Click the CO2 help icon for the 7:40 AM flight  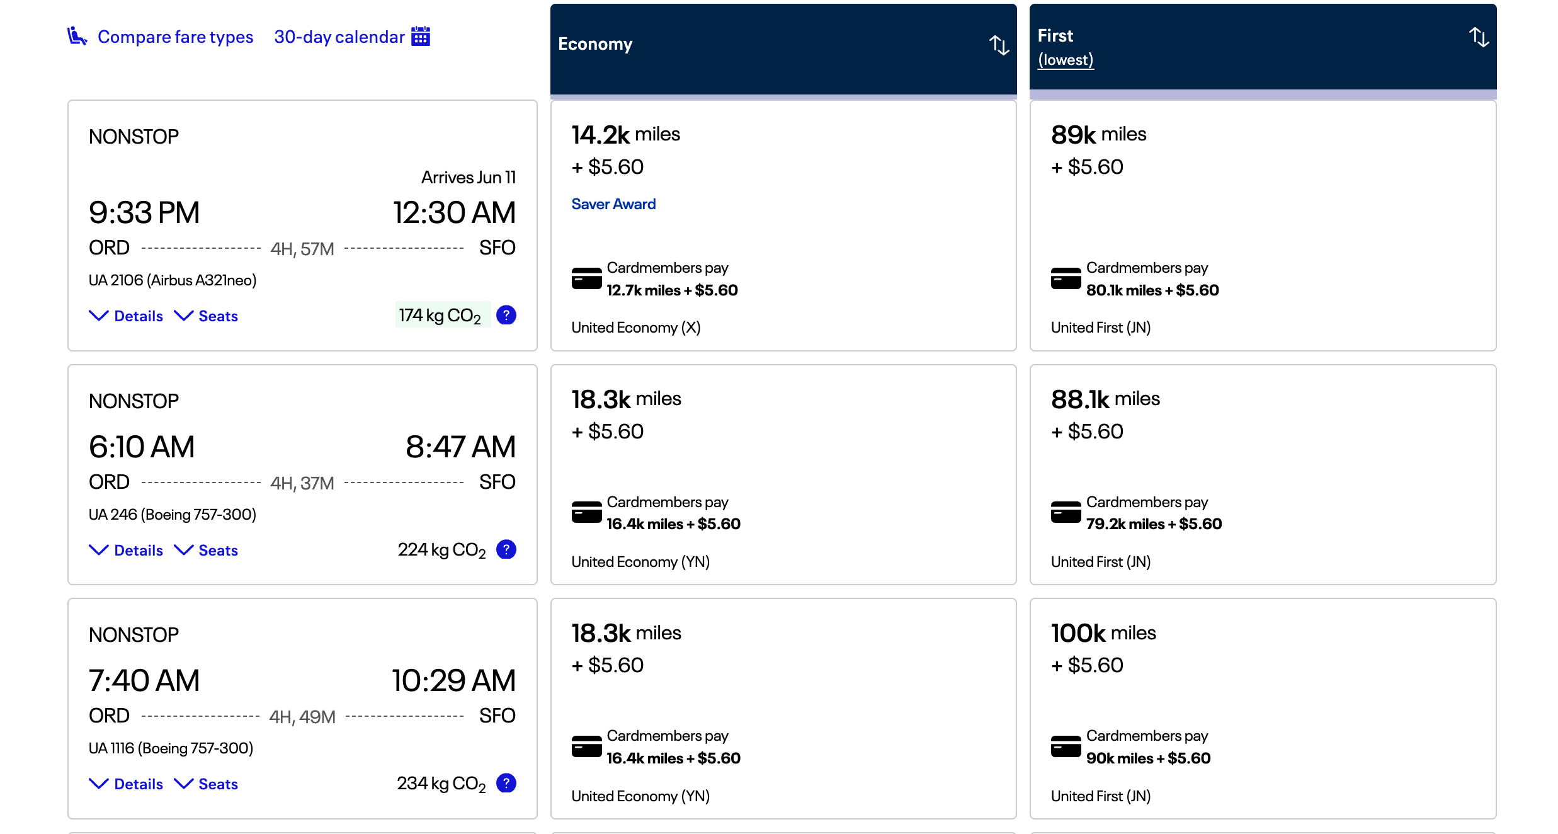pyautogui.click(x=506, y=783)
